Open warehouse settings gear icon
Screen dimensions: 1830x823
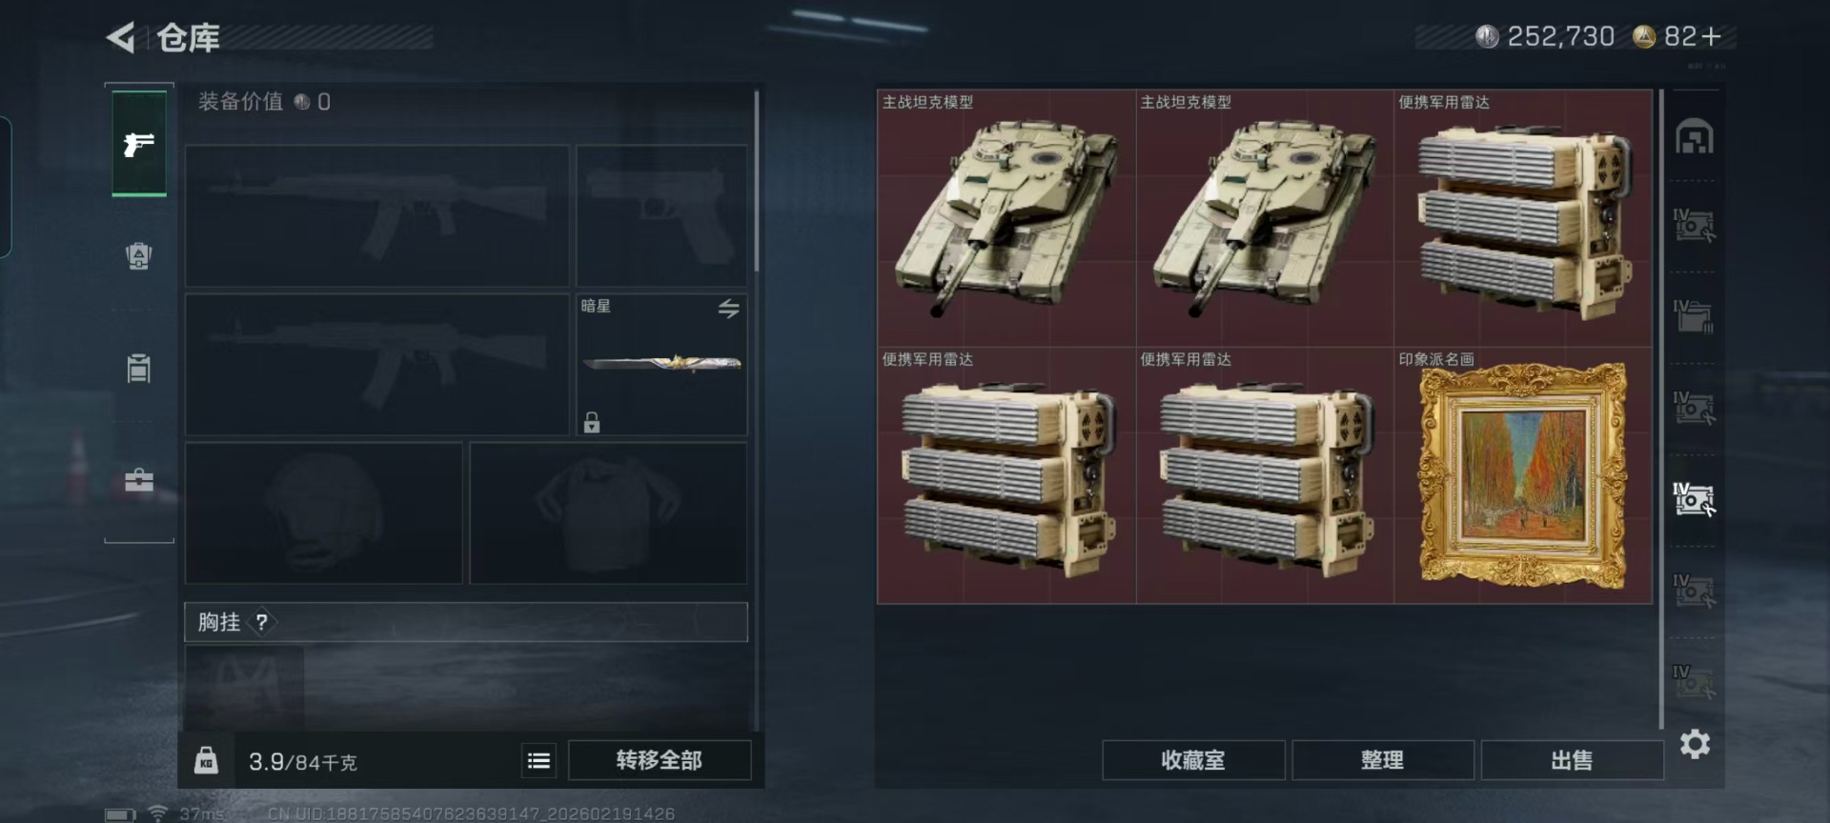[1695, 744]
